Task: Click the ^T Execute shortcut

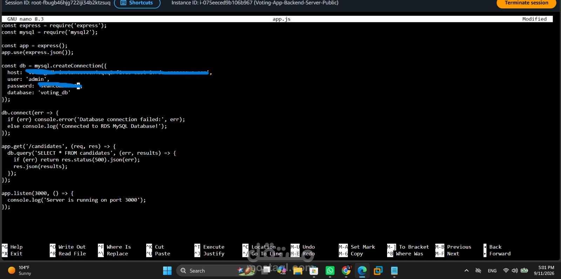Action: pos(209,247)
